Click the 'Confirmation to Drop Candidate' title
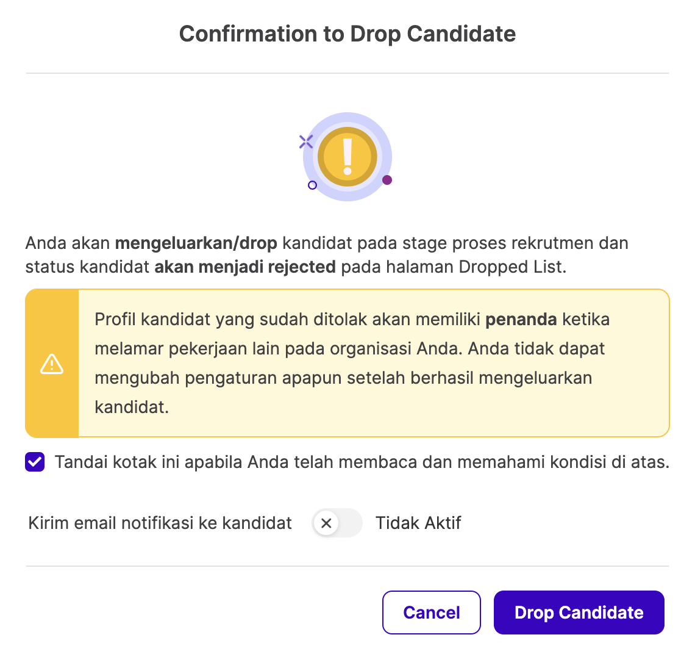695x654 pixels. click(347, 34)
